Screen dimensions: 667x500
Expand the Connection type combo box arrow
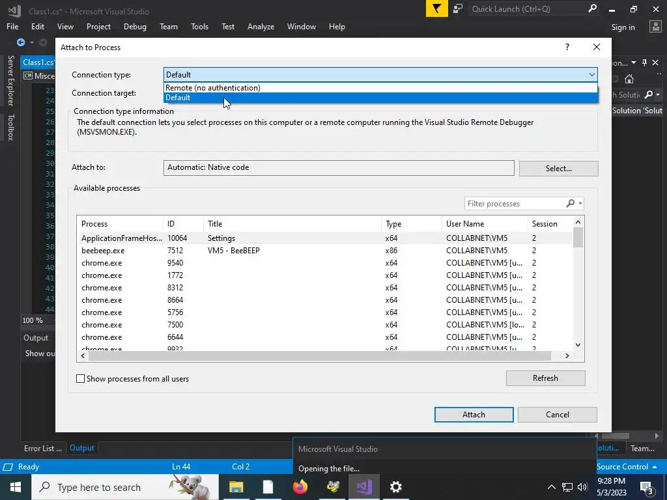point(591,75)
